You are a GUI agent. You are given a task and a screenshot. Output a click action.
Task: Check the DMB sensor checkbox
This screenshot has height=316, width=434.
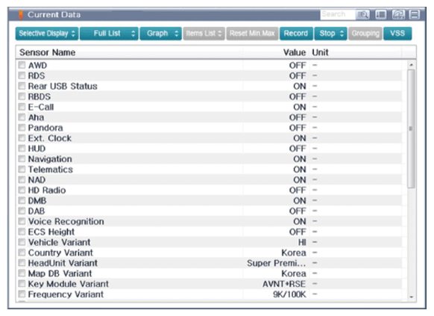[x=22, y=200]
